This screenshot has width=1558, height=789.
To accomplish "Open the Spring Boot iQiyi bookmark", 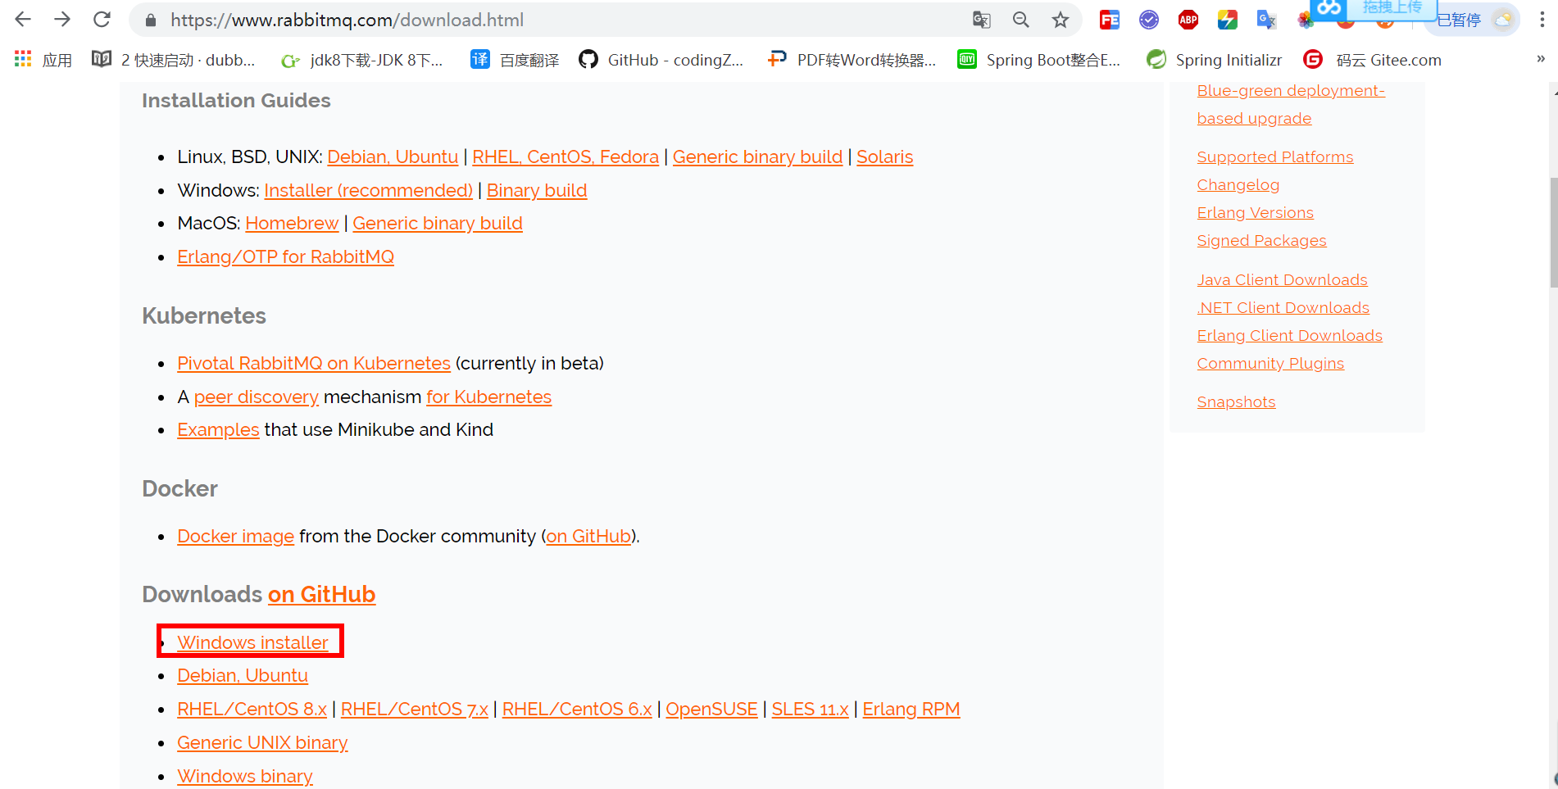I will point(1039,60).
